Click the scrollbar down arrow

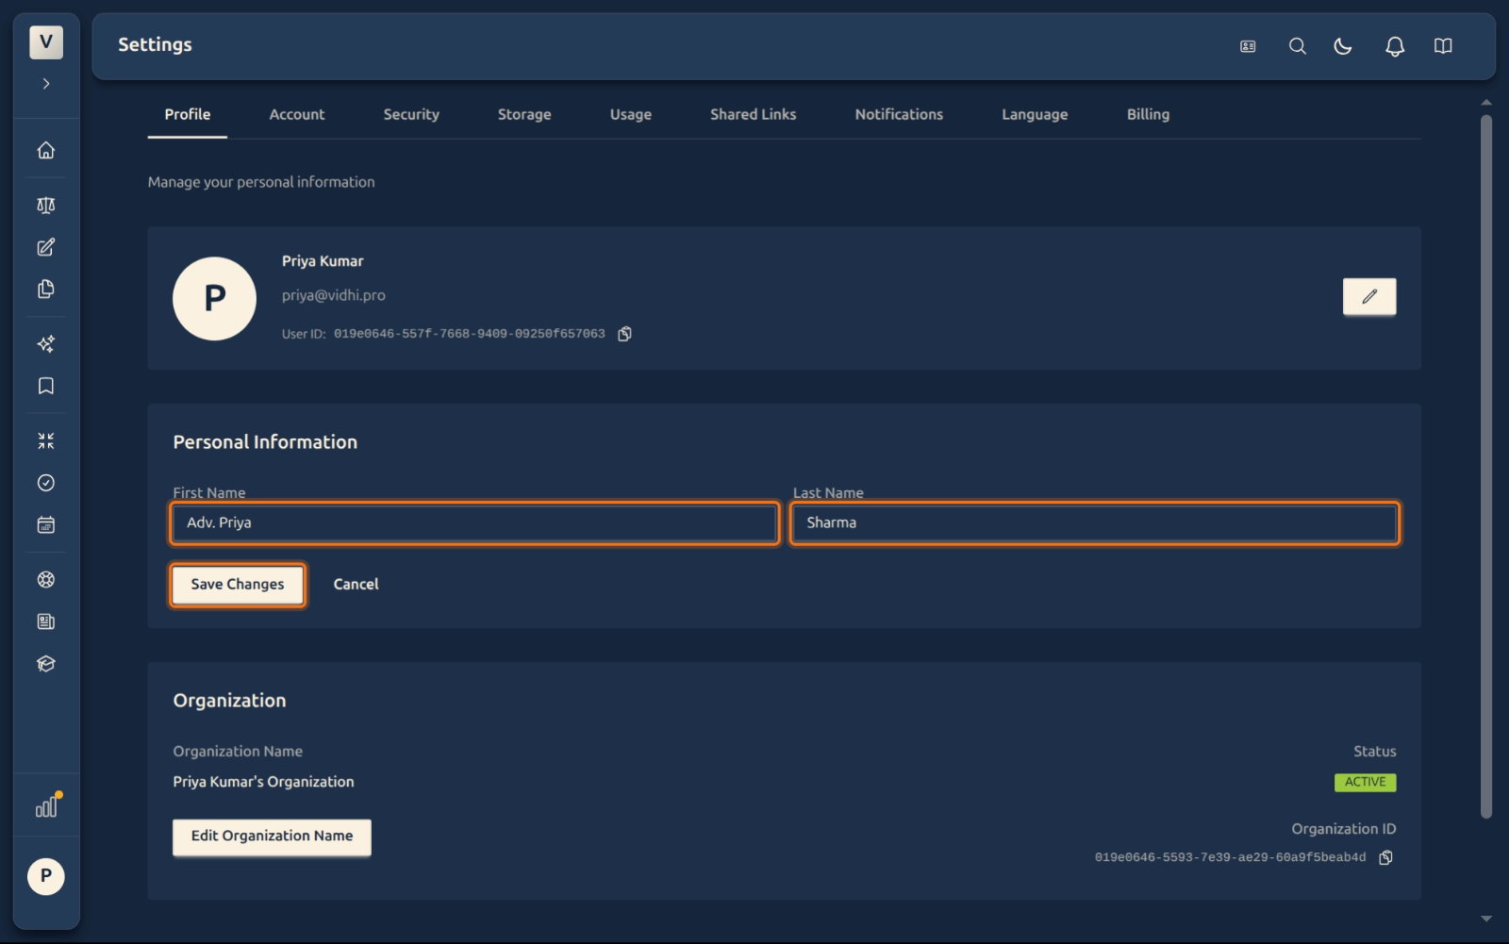1486,919
